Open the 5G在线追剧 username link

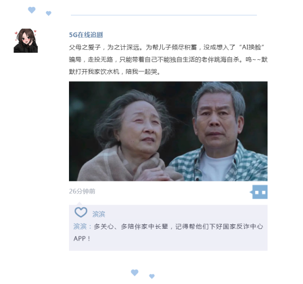coord(86,35)
